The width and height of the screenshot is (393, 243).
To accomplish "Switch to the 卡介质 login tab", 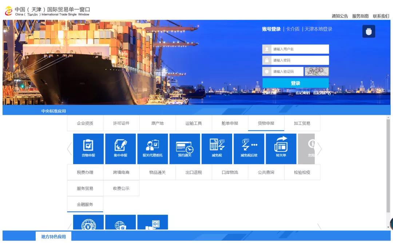I will click(293, 29).
